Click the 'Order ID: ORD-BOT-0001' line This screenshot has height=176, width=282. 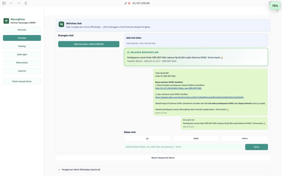(165, 76)
